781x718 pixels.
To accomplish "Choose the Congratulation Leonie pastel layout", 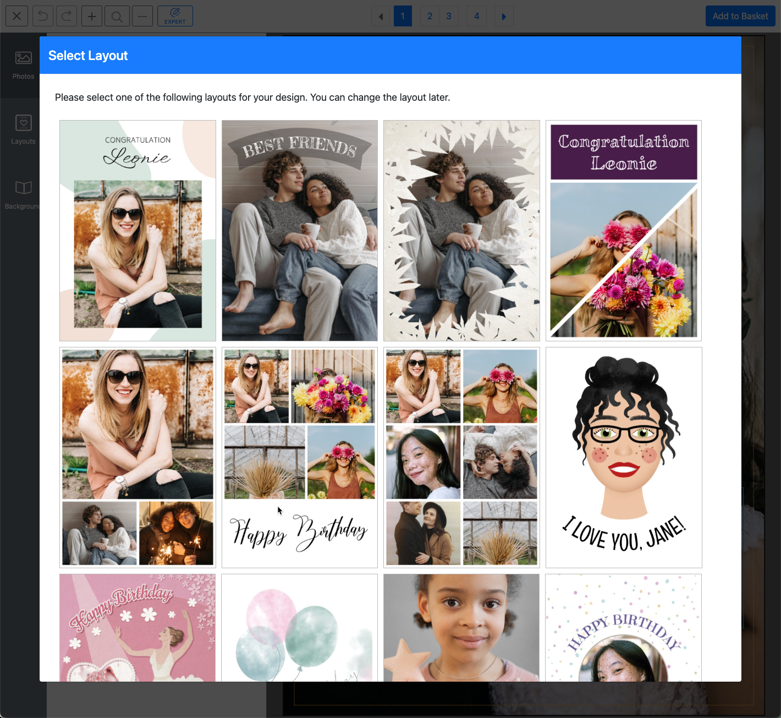I will click(x=137, y=231).
